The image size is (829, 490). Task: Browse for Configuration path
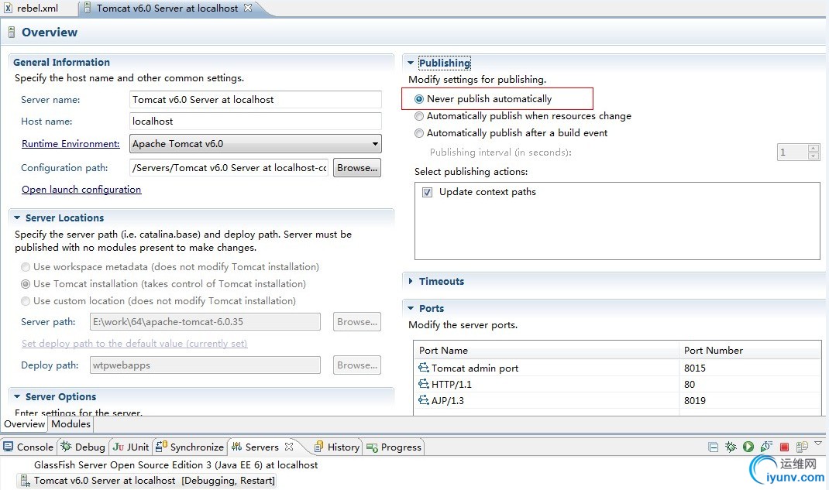click(357, 168)
